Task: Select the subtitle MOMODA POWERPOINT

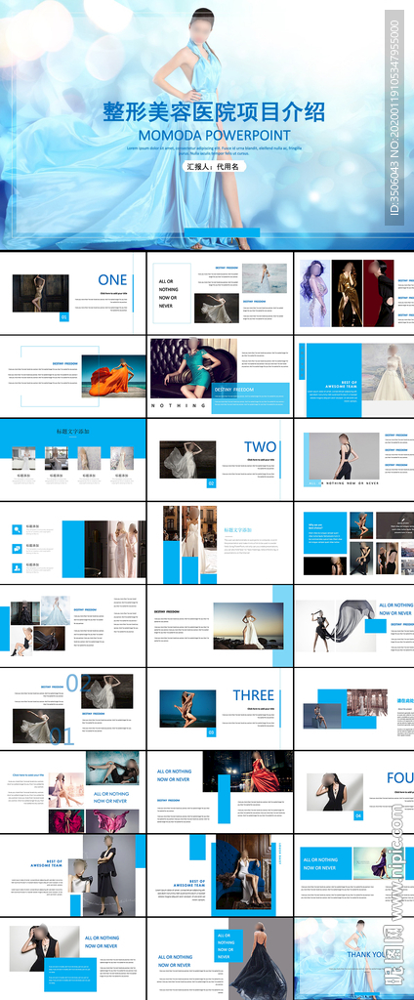Action: (215, 135)
